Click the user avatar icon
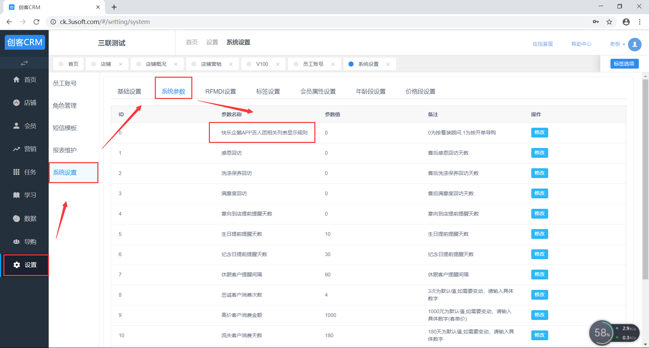Screen dimensions: 649x348 (634, 44)
